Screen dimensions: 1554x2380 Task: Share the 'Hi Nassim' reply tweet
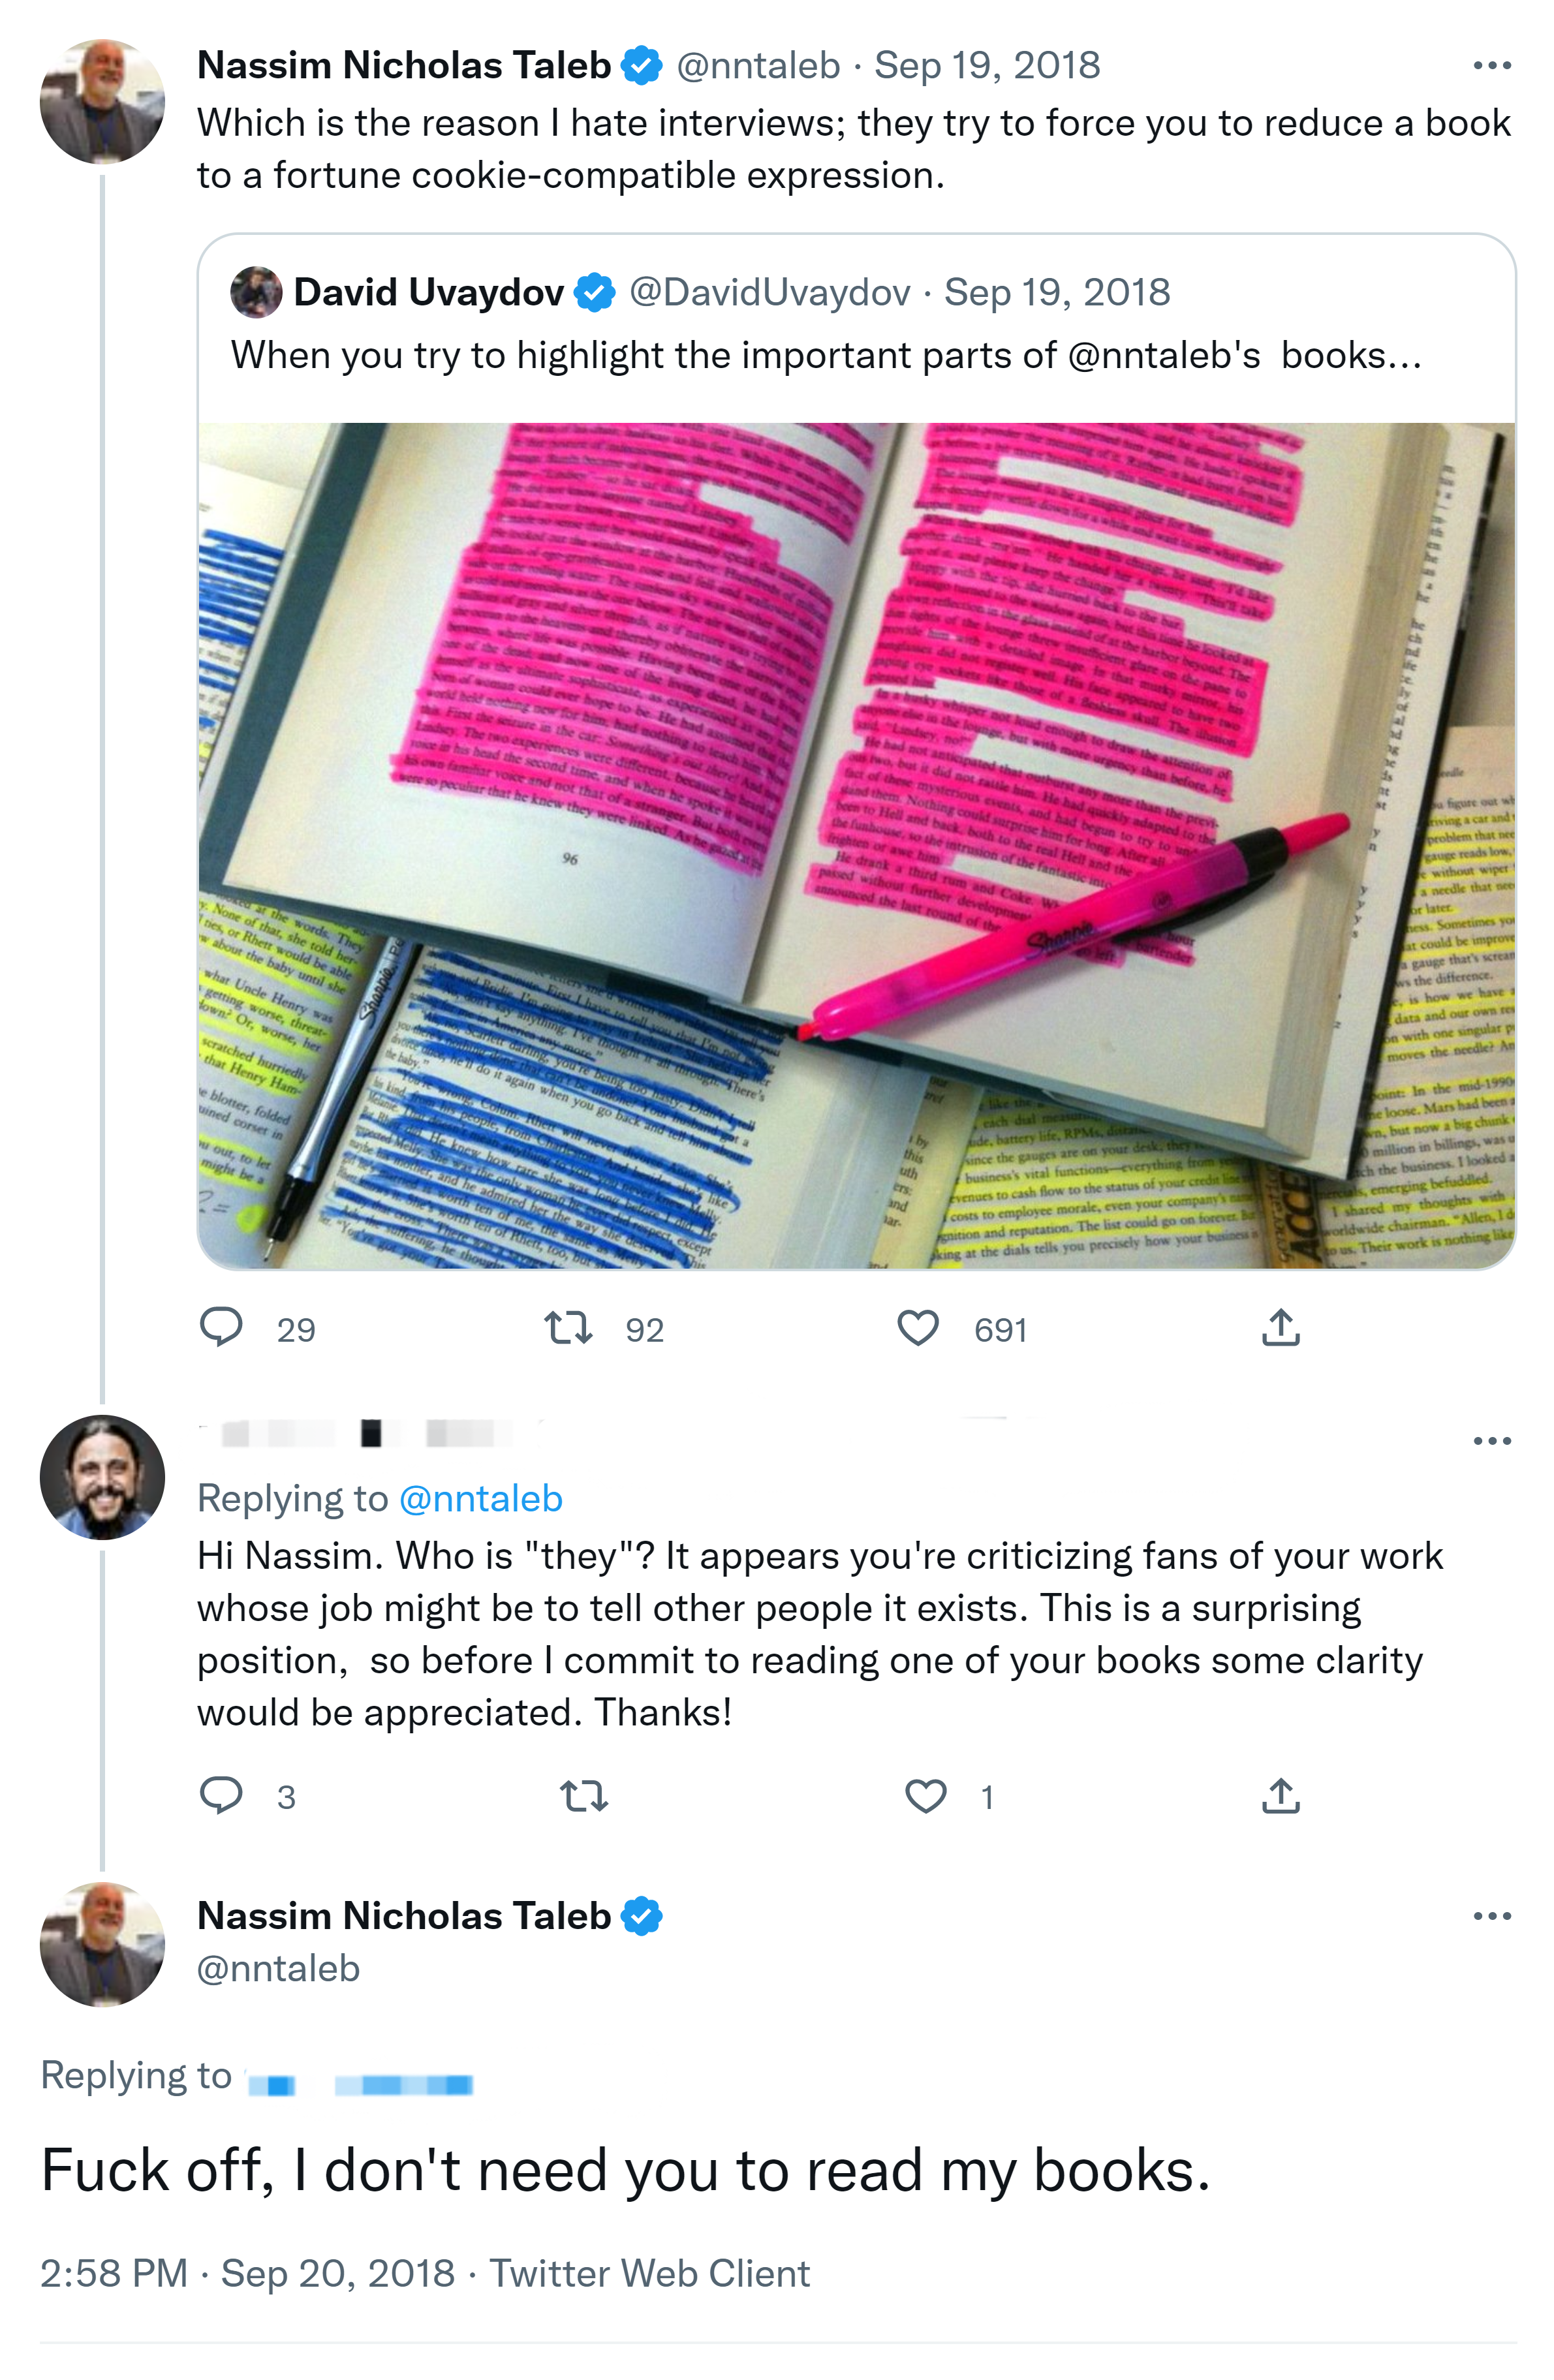click(1280, 1796)
